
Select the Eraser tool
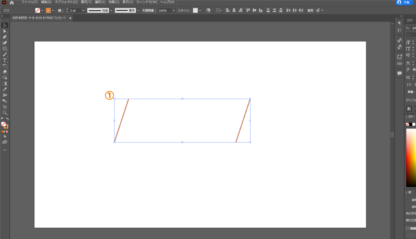click(4, 72)
